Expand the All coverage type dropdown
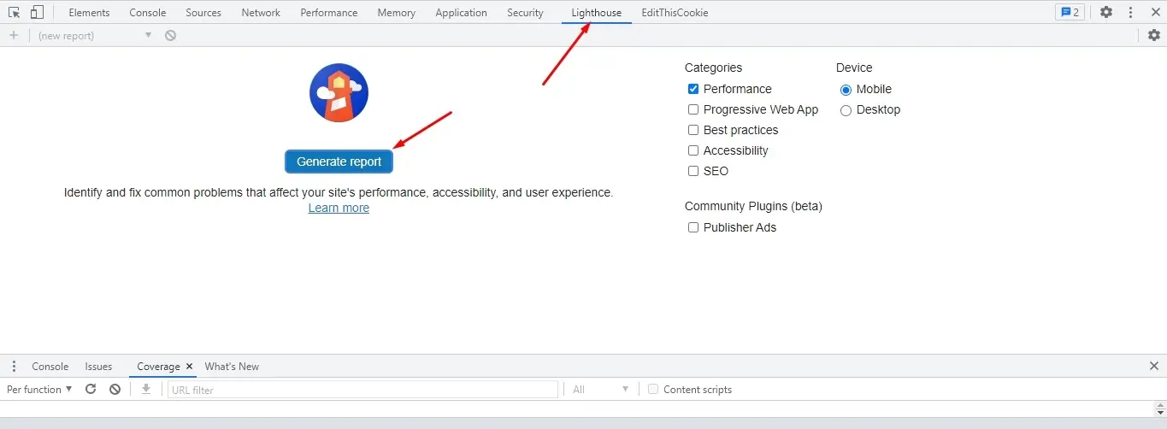 (600, 389)
